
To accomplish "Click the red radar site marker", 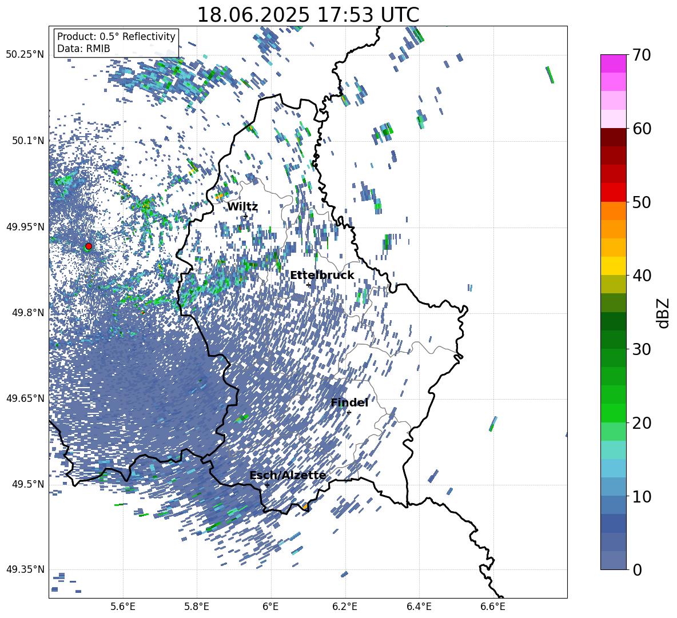I will [x=89, y=246].
